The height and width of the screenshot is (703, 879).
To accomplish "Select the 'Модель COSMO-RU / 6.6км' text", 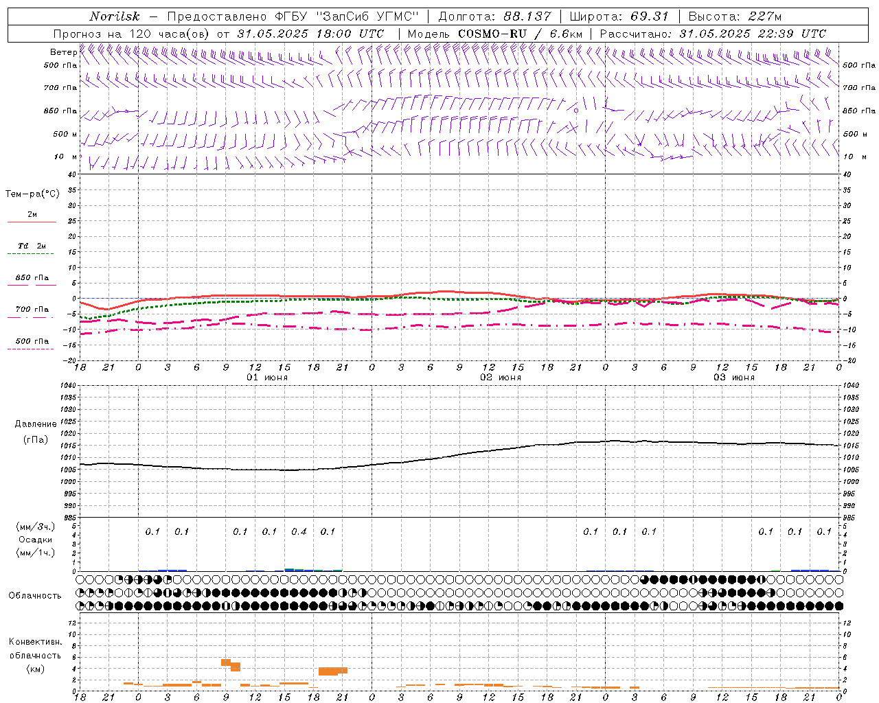I will [x=495, y=34].
